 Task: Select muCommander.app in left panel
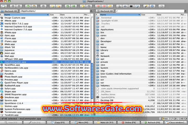45,62
